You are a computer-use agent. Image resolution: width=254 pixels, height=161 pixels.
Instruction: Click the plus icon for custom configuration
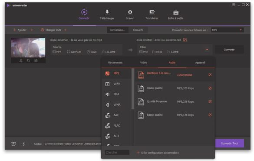click(138, 153)
